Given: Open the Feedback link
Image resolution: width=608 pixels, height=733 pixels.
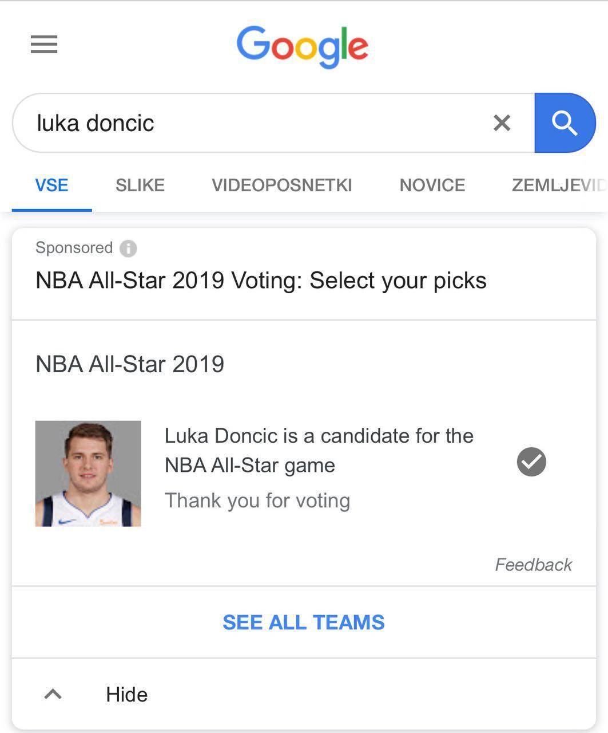Looking at the screenshot, I should point(533,565).
